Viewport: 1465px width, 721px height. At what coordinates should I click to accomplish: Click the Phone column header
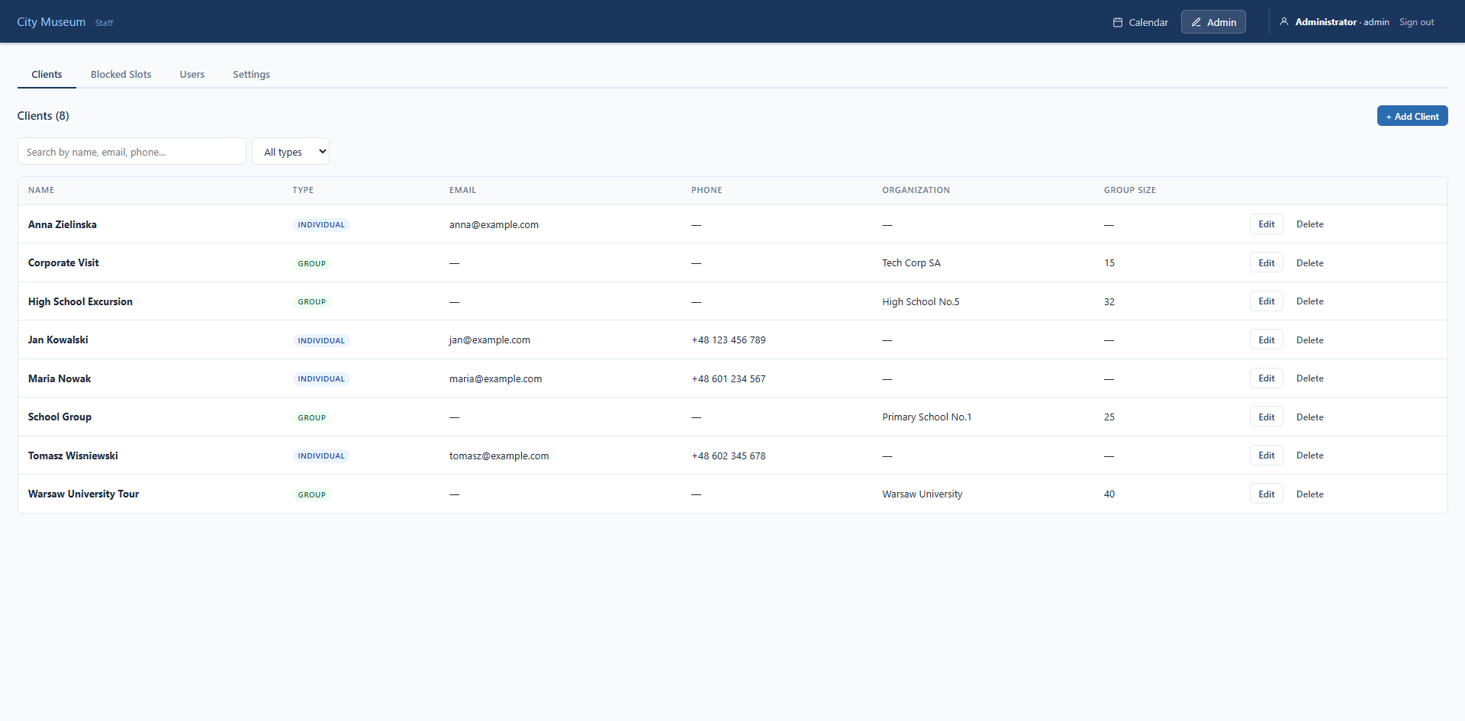click(x=707, y=190)
